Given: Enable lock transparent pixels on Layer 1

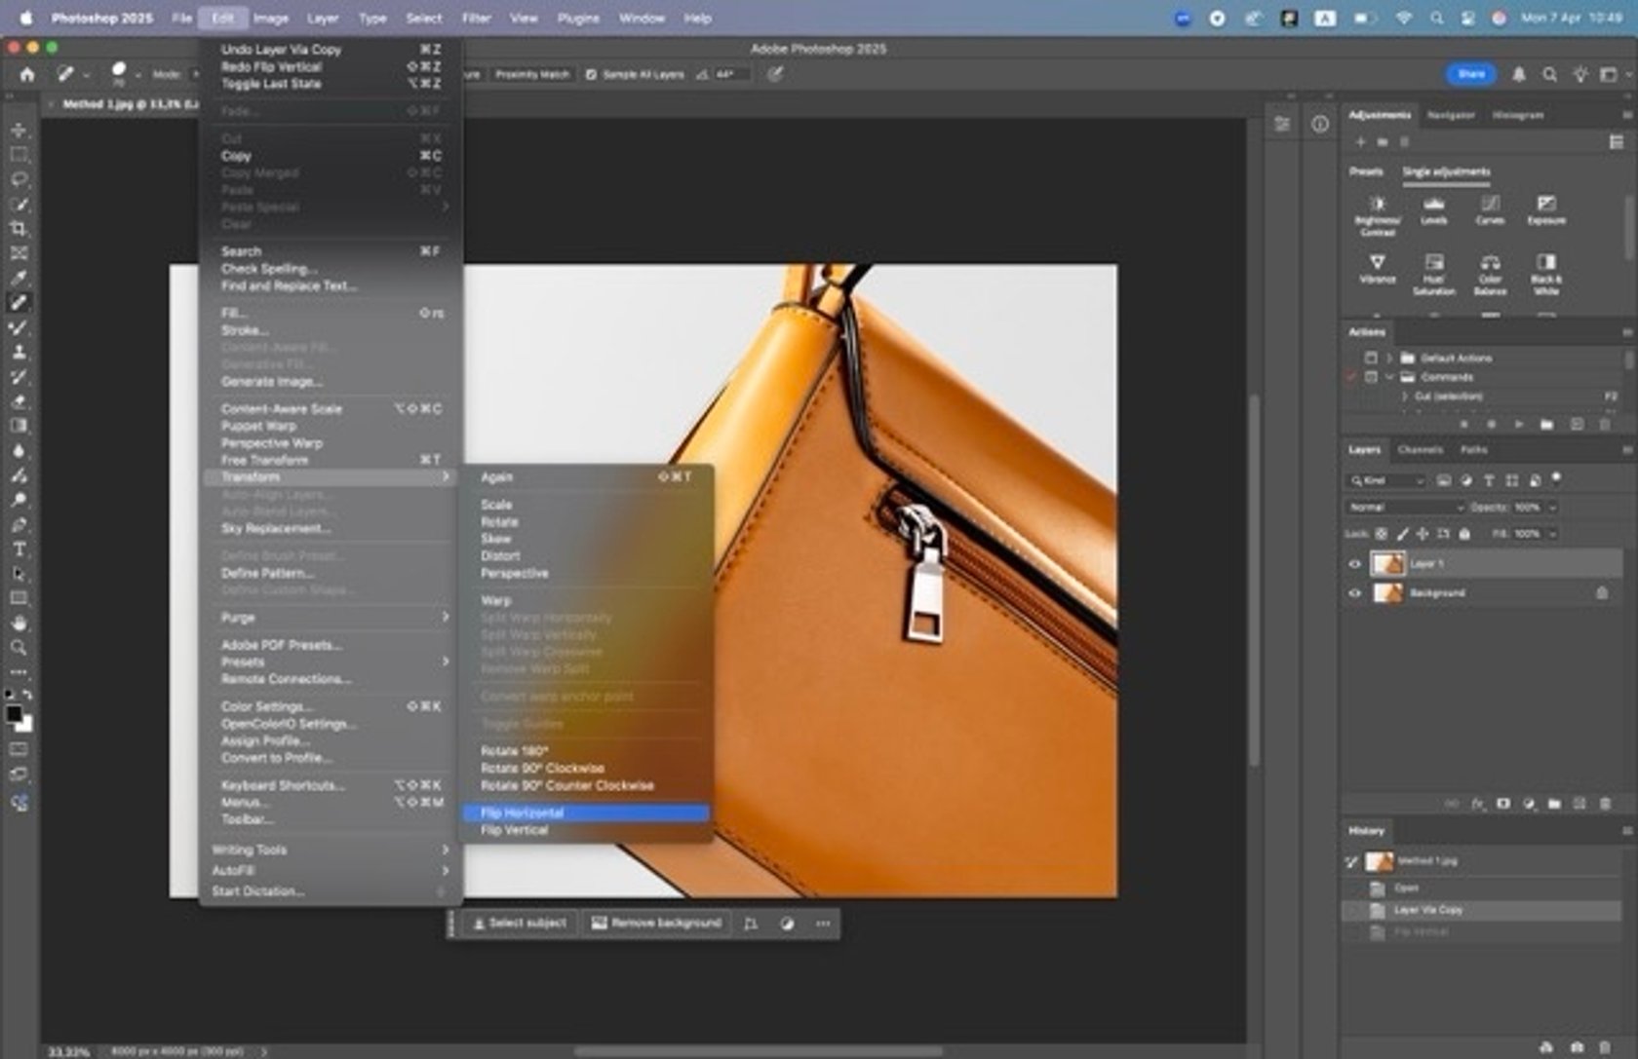Looking at the screenshot, I should (1381, 534).
